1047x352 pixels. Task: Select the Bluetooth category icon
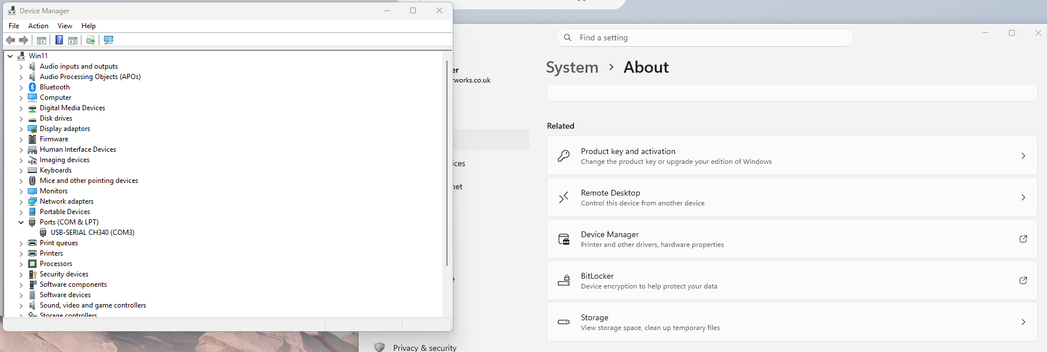pos(32,87)
